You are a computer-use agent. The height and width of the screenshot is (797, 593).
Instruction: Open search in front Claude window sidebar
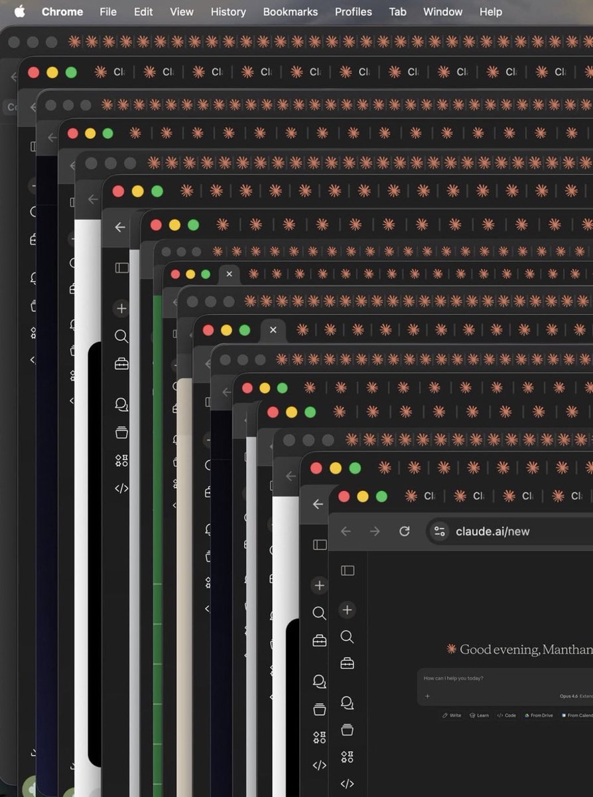coord(347,637)
